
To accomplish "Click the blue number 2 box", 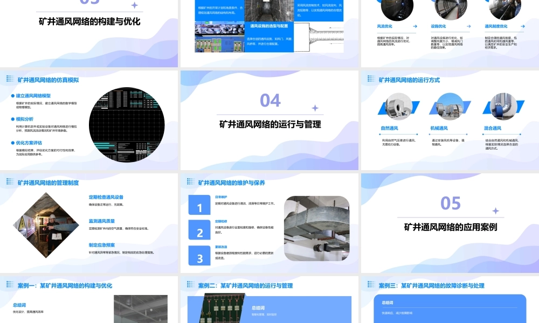I will tap(199, 230).
